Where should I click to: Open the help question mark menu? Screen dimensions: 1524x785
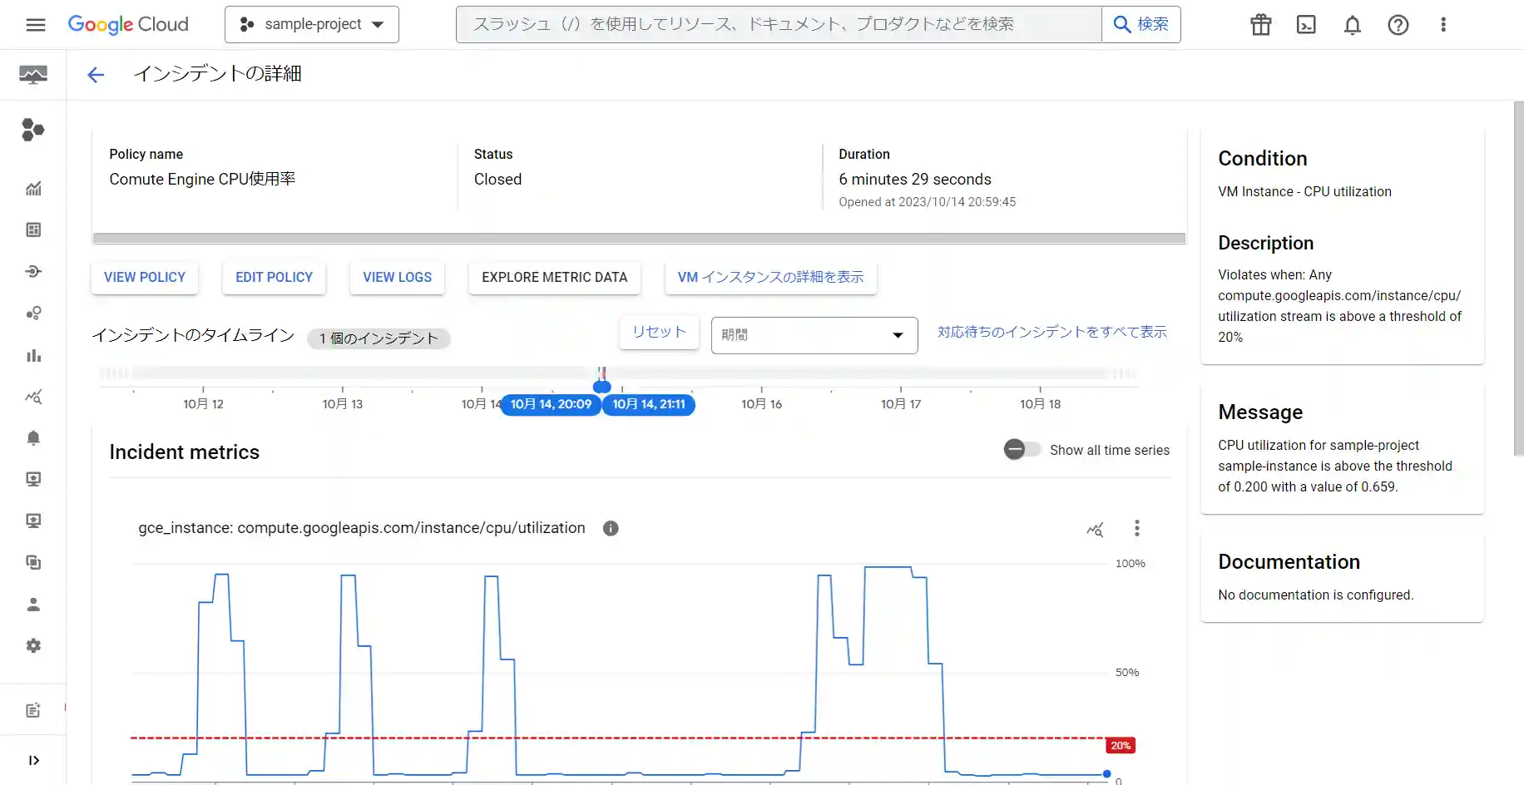(x=1398, y=25)
